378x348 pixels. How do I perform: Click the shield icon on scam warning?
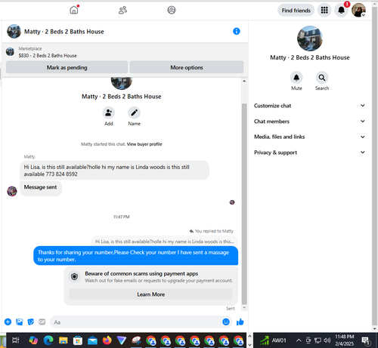click(x=74, y=277)
